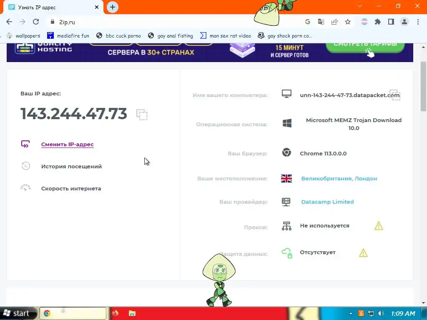427x320 pixels.
Task: Open the Windows start button
Action: coord(18,313)
